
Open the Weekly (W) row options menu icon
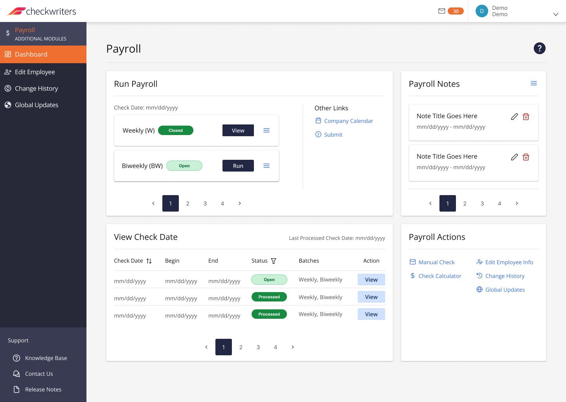(x=266, y=130)
